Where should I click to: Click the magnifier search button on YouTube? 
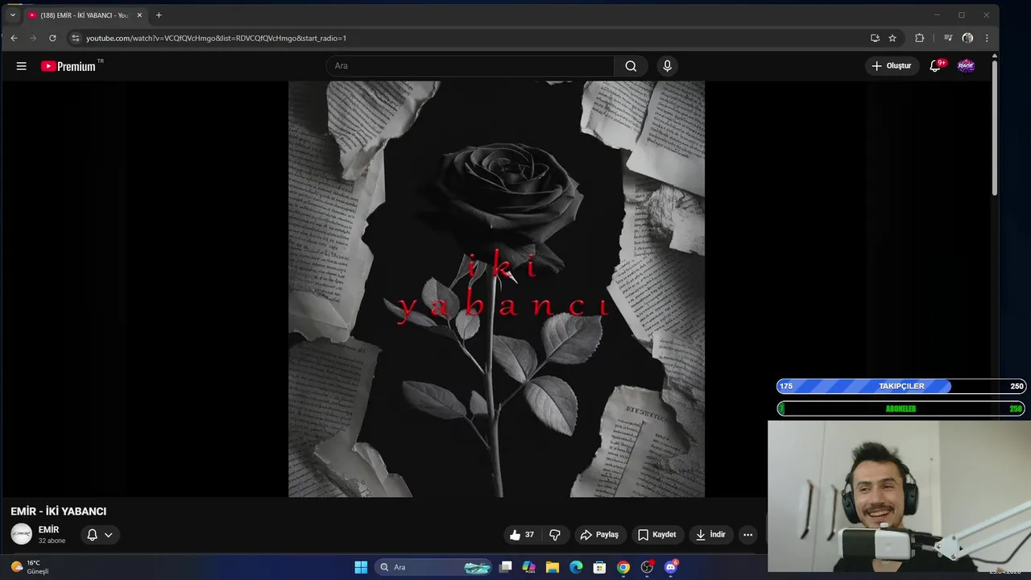[x=631, y=66]
